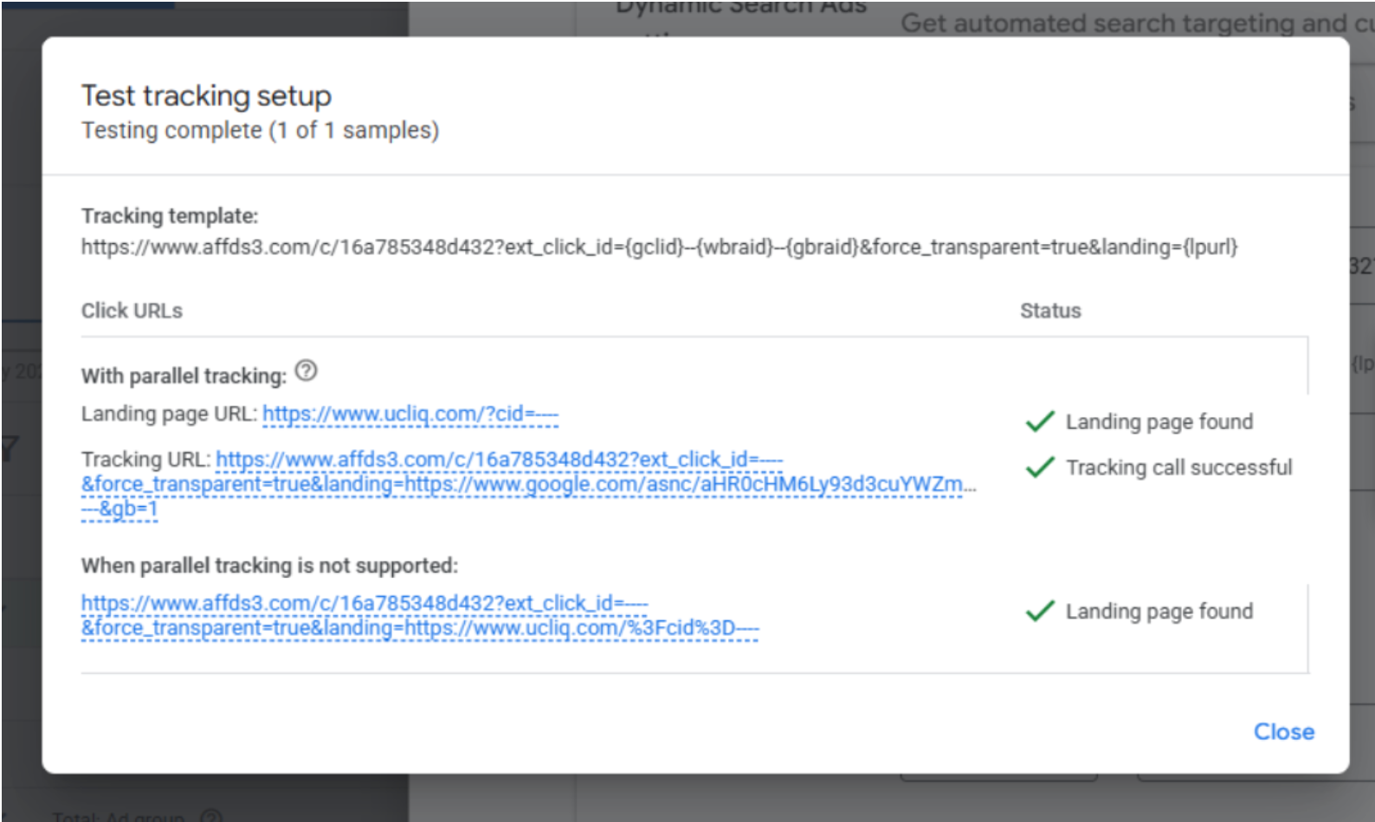Click the tracking template URL text
Viewport: 1375px width, 822px height.
pyautogui.click(x=659, y=247)
